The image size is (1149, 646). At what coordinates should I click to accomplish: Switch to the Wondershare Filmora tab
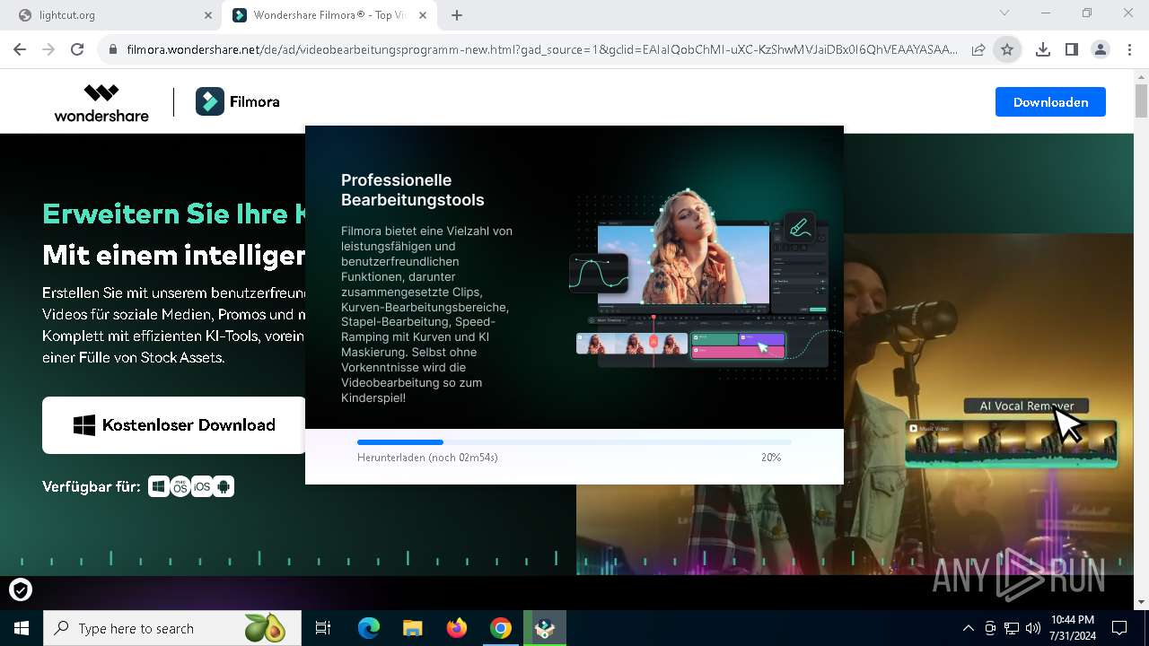tap(330, 15)
